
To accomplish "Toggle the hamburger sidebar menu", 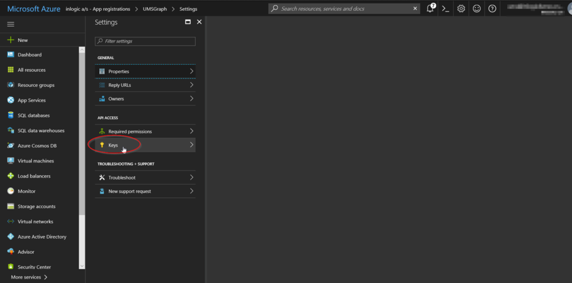I will (11, 24).
